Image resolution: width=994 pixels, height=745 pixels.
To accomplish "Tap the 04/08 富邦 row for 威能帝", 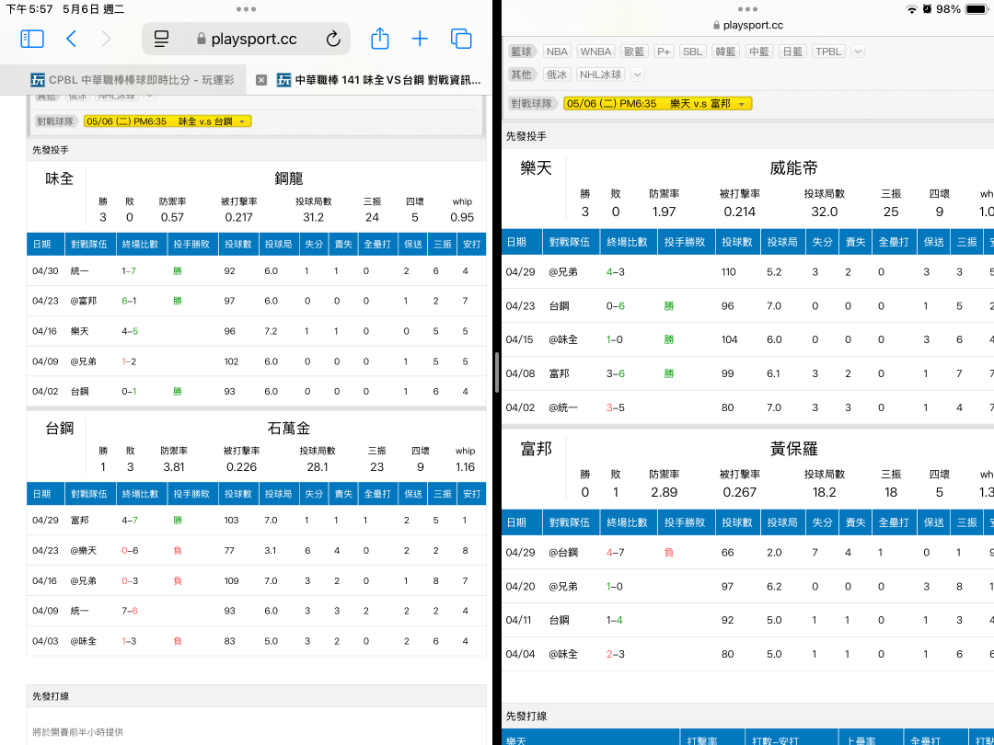I will tap(747, 373).
